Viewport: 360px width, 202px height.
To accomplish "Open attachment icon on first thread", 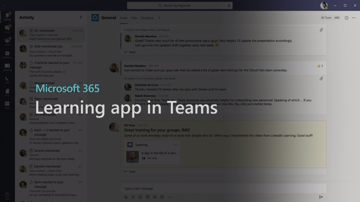I will coord(321,30).
